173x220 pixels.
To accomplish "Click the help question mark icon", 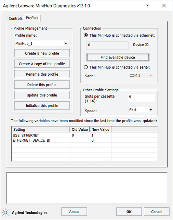I will [x=147, y=5].
